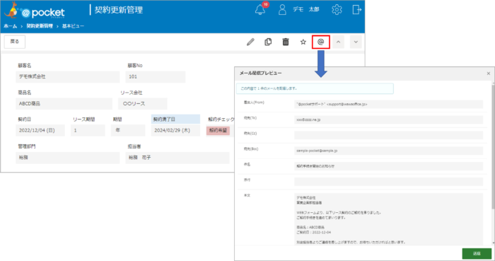Click the デモ 太郎 user name

(306, 10)
